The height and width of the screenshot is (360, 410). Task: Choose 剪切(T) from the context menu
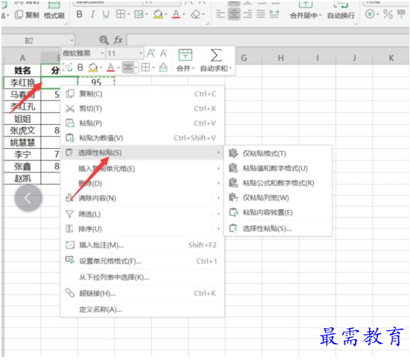pos(143,109)
